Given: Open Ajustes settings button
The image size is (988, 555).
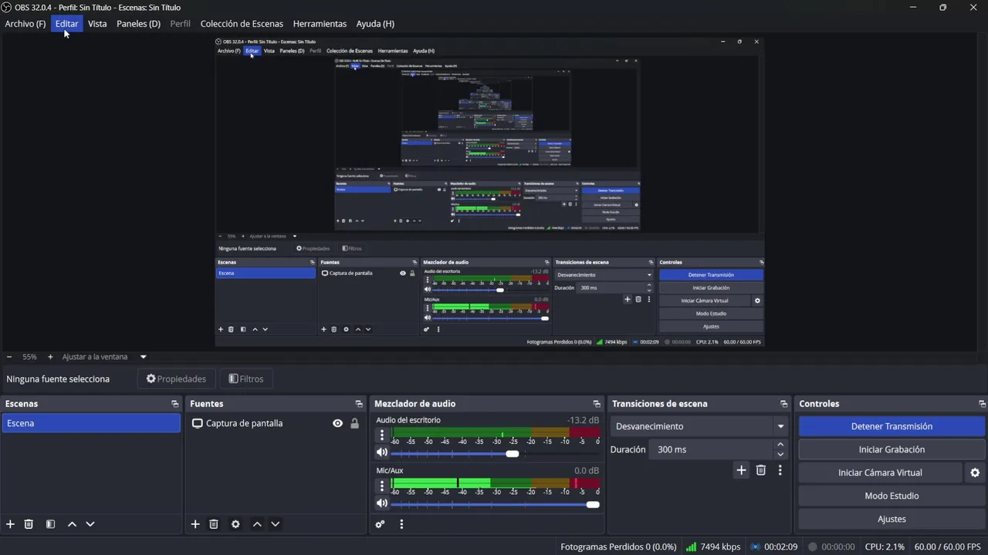Looking at the screenshot, I should tap(892, 519).
